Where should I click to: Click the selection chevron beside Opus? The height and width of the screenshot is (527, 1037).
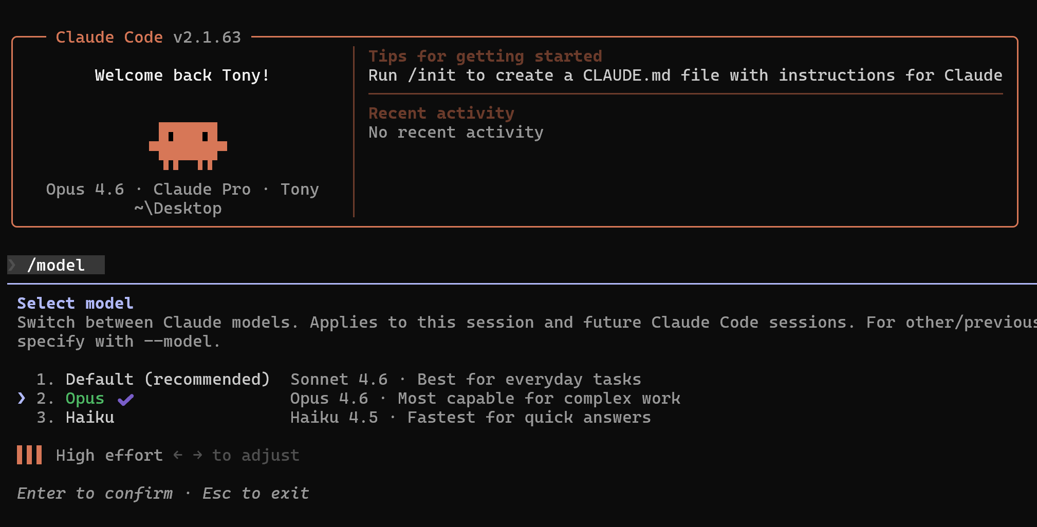click(21, 398)
